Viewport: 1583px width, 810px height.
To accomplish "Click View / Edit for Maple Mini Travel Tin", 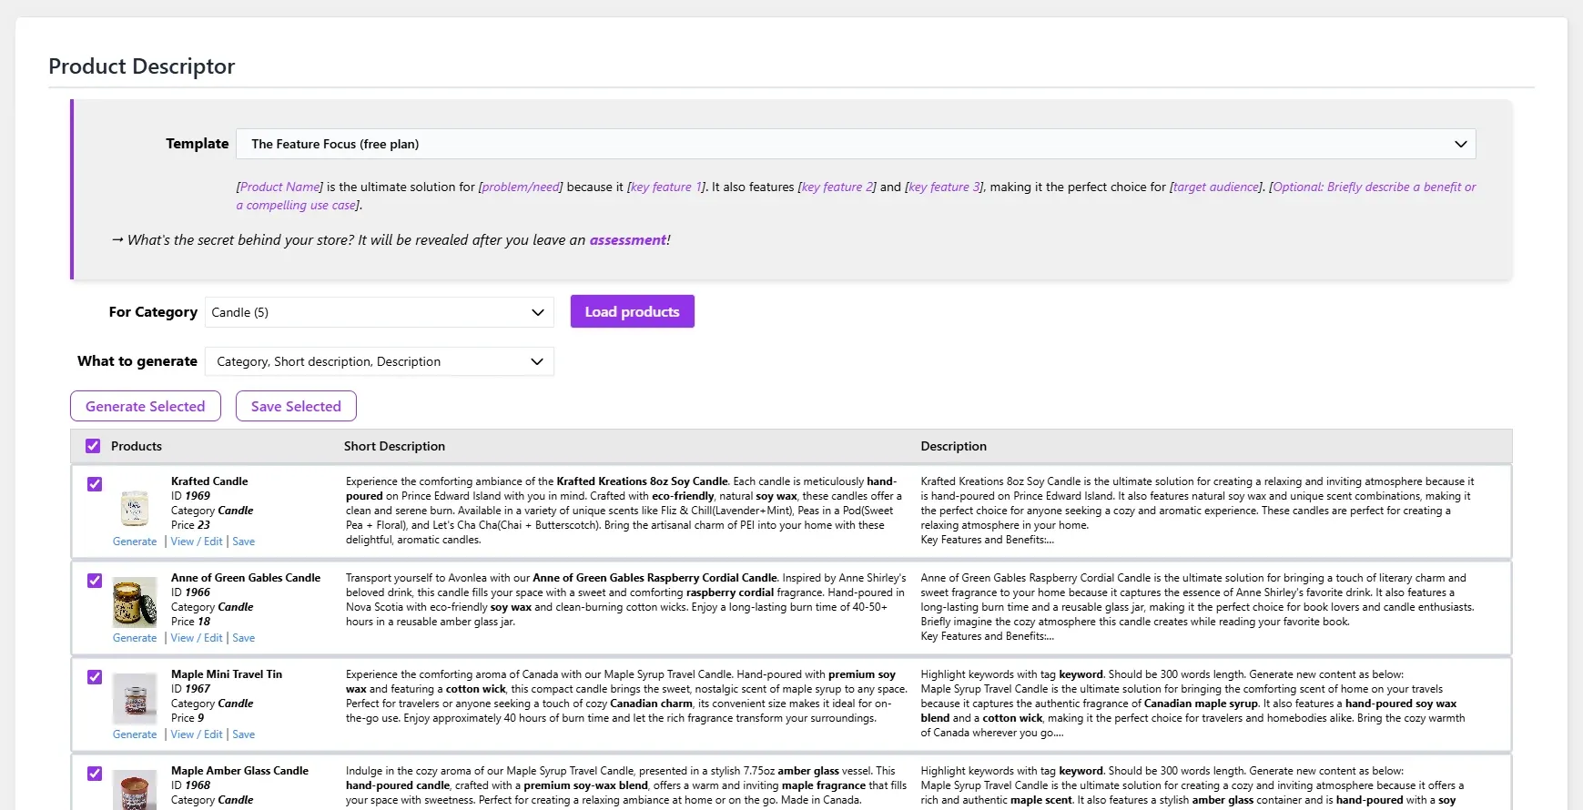I will tap(197, 734).
